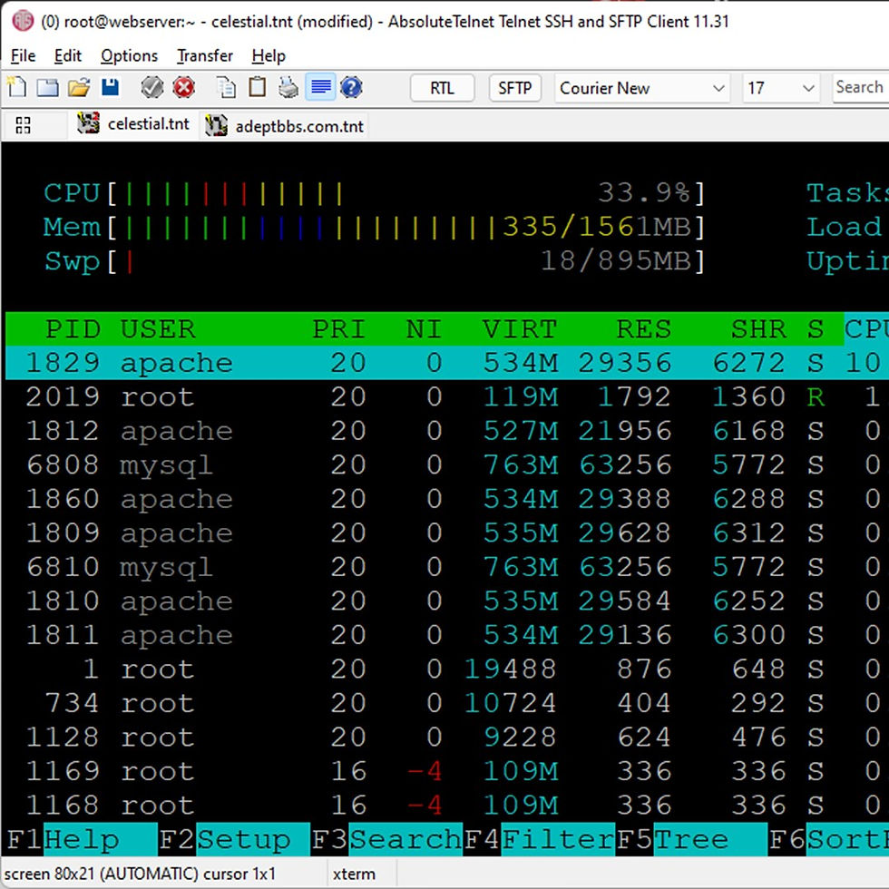Select the root process with PID 1
This screenshot has height=889, width=889.
447,669
